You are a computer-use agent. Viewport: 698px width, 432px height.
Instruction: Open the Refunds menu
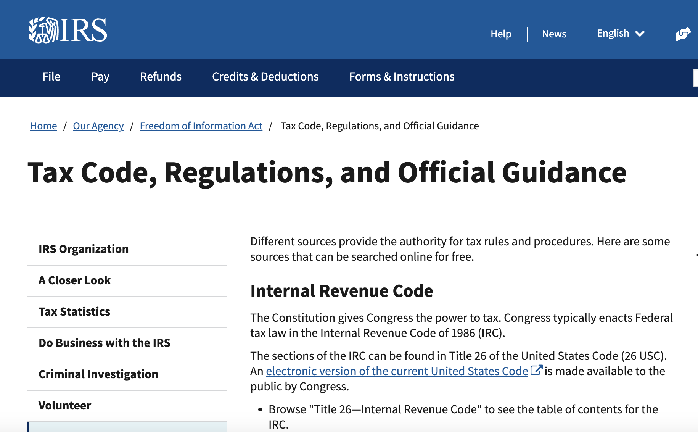[161, 77]
